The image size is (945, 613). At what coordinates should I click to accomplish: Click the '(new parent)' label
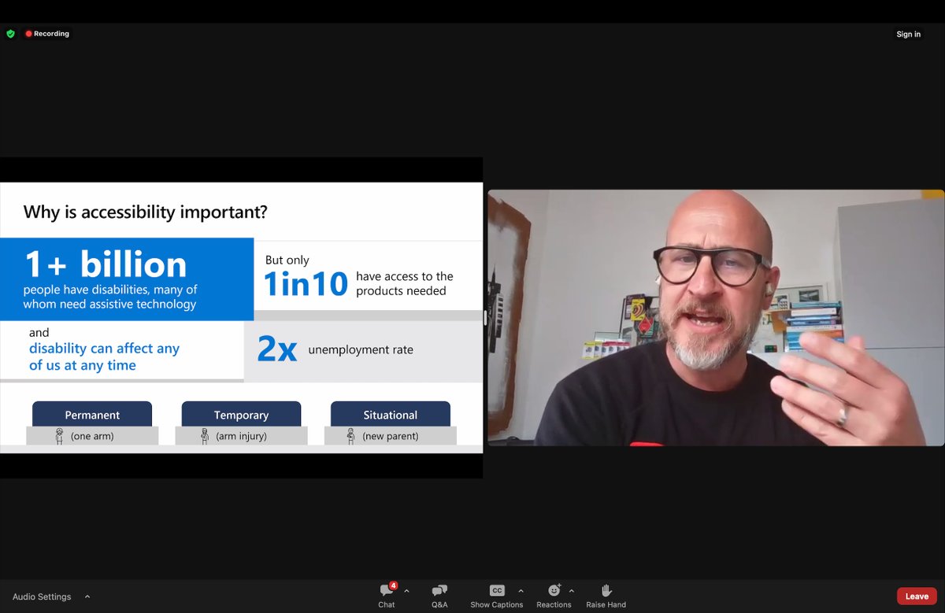tap(391, 436)
